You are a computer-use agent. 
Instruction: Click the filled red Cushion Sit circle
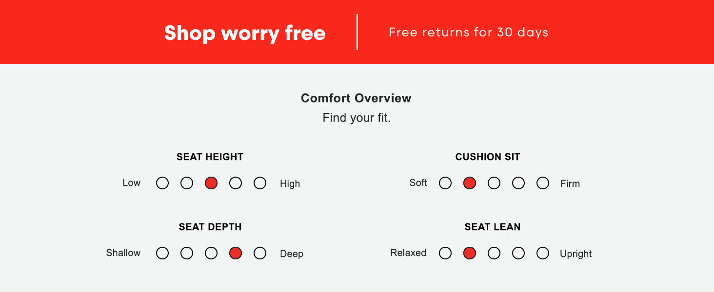470,183
